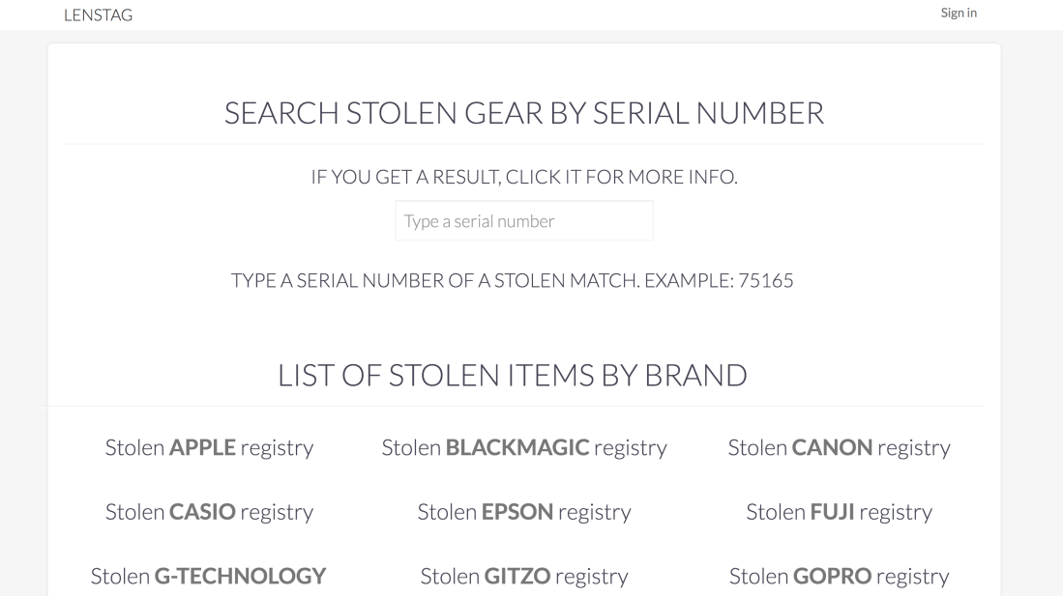
Task: Open the Stolen BLACKMAGIC registry
Action: click(x=523, y=447)
